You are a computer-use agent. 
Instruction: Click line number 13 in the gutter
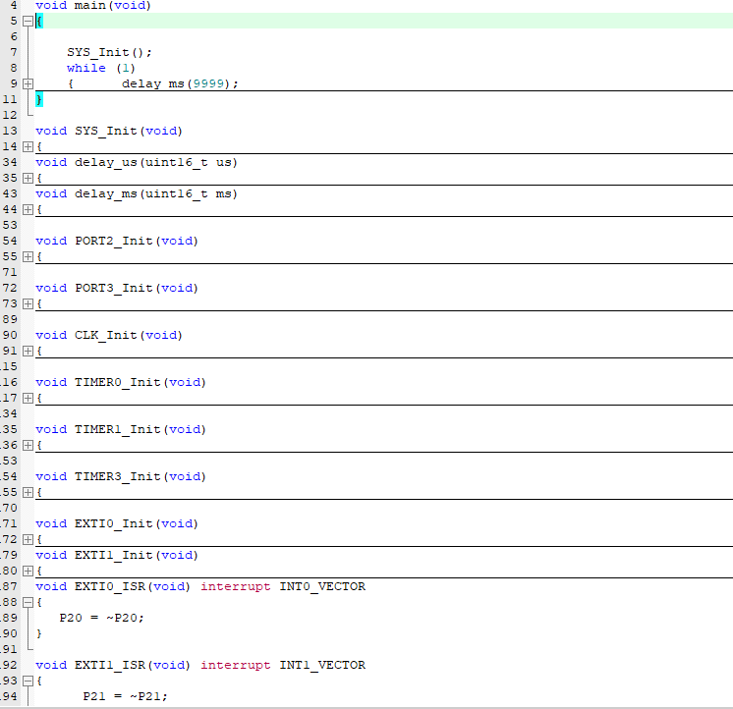click(10, 131)
